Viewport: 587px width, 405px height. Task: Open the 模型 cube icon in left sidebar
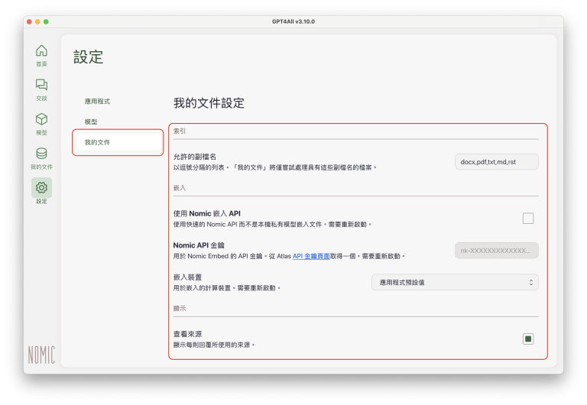click(41, 120)
